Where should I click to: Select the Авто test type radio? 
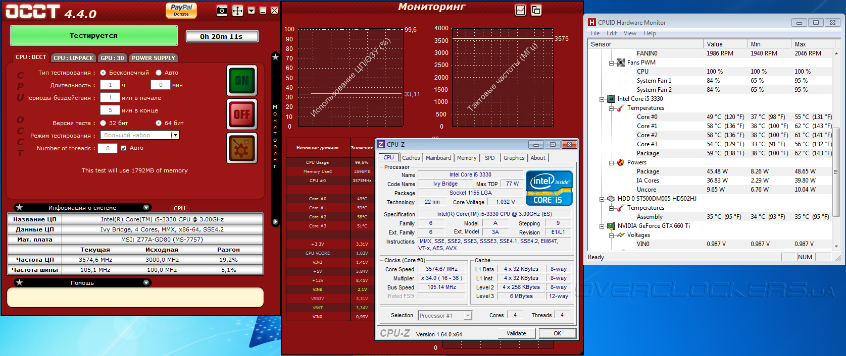[x=159, y=73]
